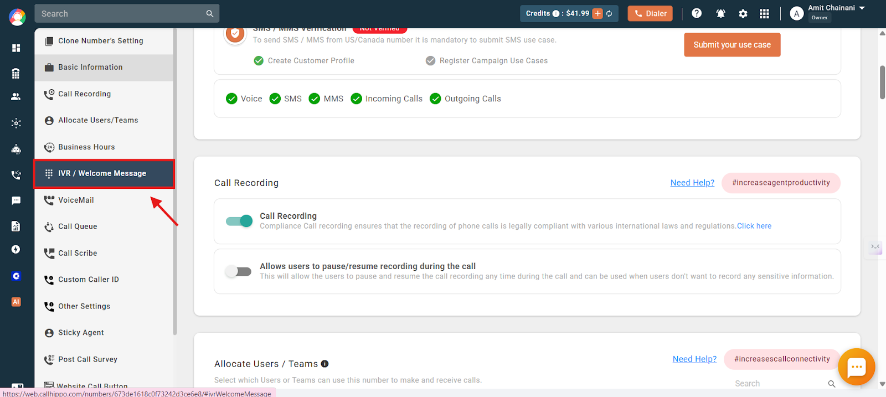Go to Call Recording in the sidebar
This screenshot has height=397, width=886.
coord(104,94)
